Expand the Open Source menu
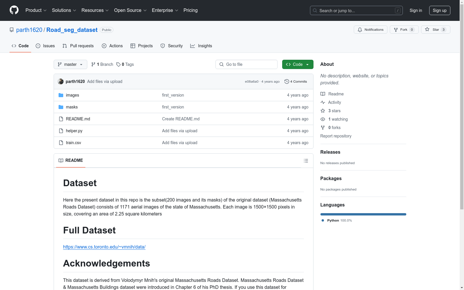The image size is (464, 290). pos(130,10)
